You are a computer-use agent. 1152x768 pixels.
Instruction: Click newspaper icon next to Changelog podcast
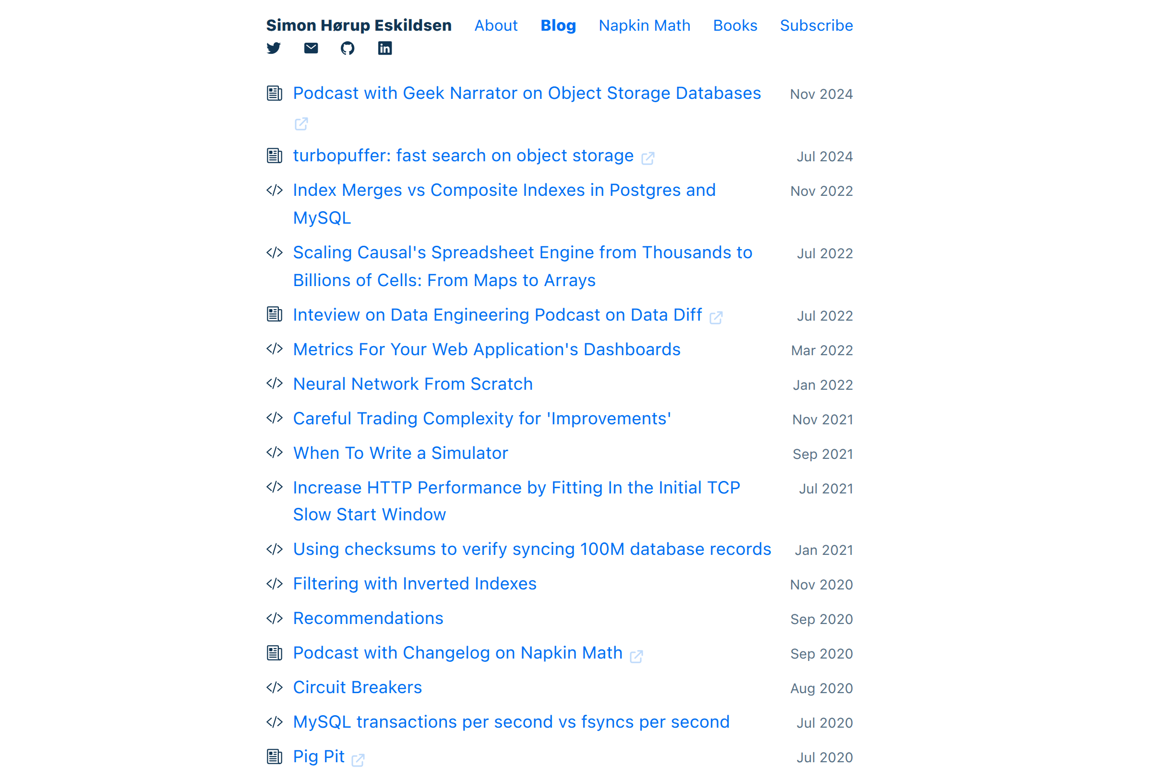(x=274, y=653)
